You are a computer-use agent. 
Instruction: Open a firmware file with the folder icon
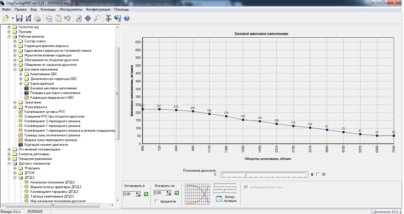[6, 19]
